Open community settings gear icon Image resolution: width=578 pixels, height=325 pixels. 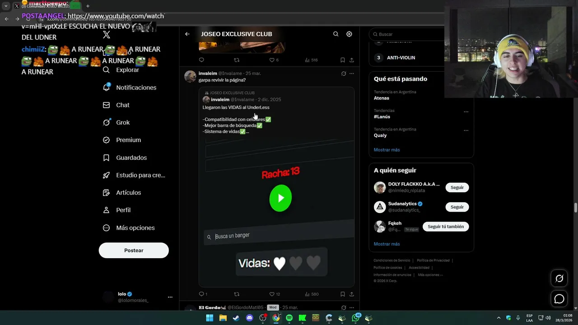tap(349, 34)
